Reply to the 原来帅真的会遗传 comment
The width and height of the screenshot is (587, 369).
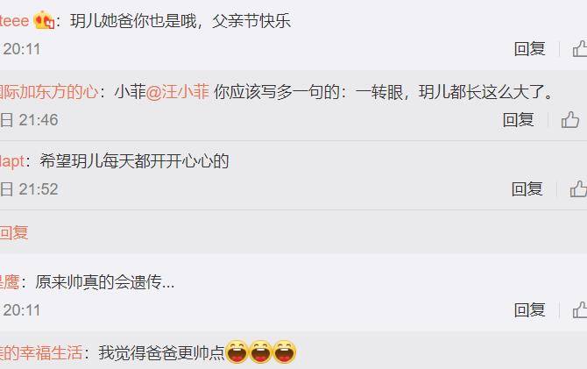coord(529,310)
